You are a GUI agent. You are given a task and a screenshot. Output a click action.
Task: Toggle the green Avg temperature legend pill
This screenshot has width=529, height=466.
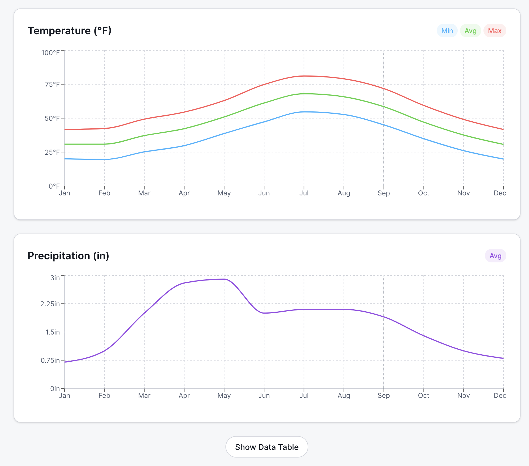pos(470,31)
